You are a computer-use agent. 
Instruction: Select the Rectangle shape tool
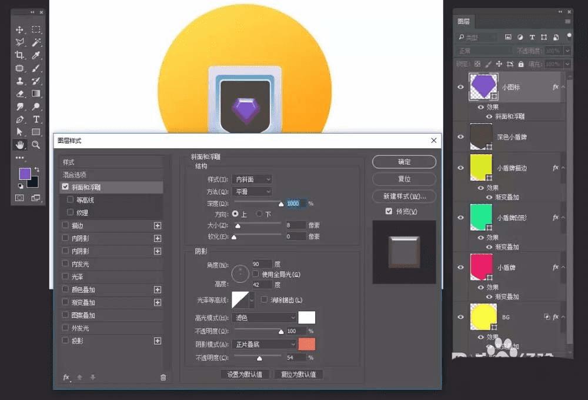pyautogui.click(x=36, y=132)
